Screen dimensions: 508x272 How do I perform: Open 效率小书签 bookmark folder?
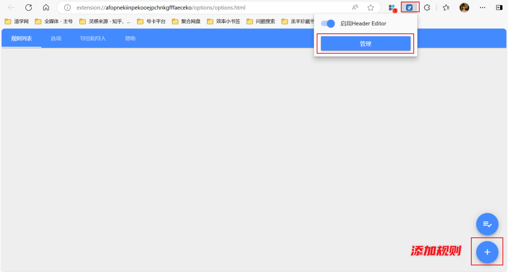pos(225,21)
